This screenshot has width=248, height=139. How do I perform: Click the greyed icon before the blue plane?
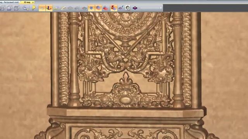[77, 8]
